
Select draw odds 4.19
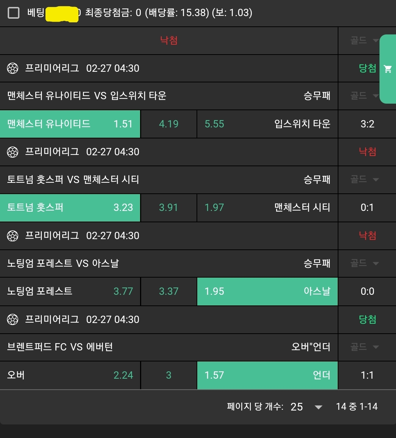[x=169, y=124]
